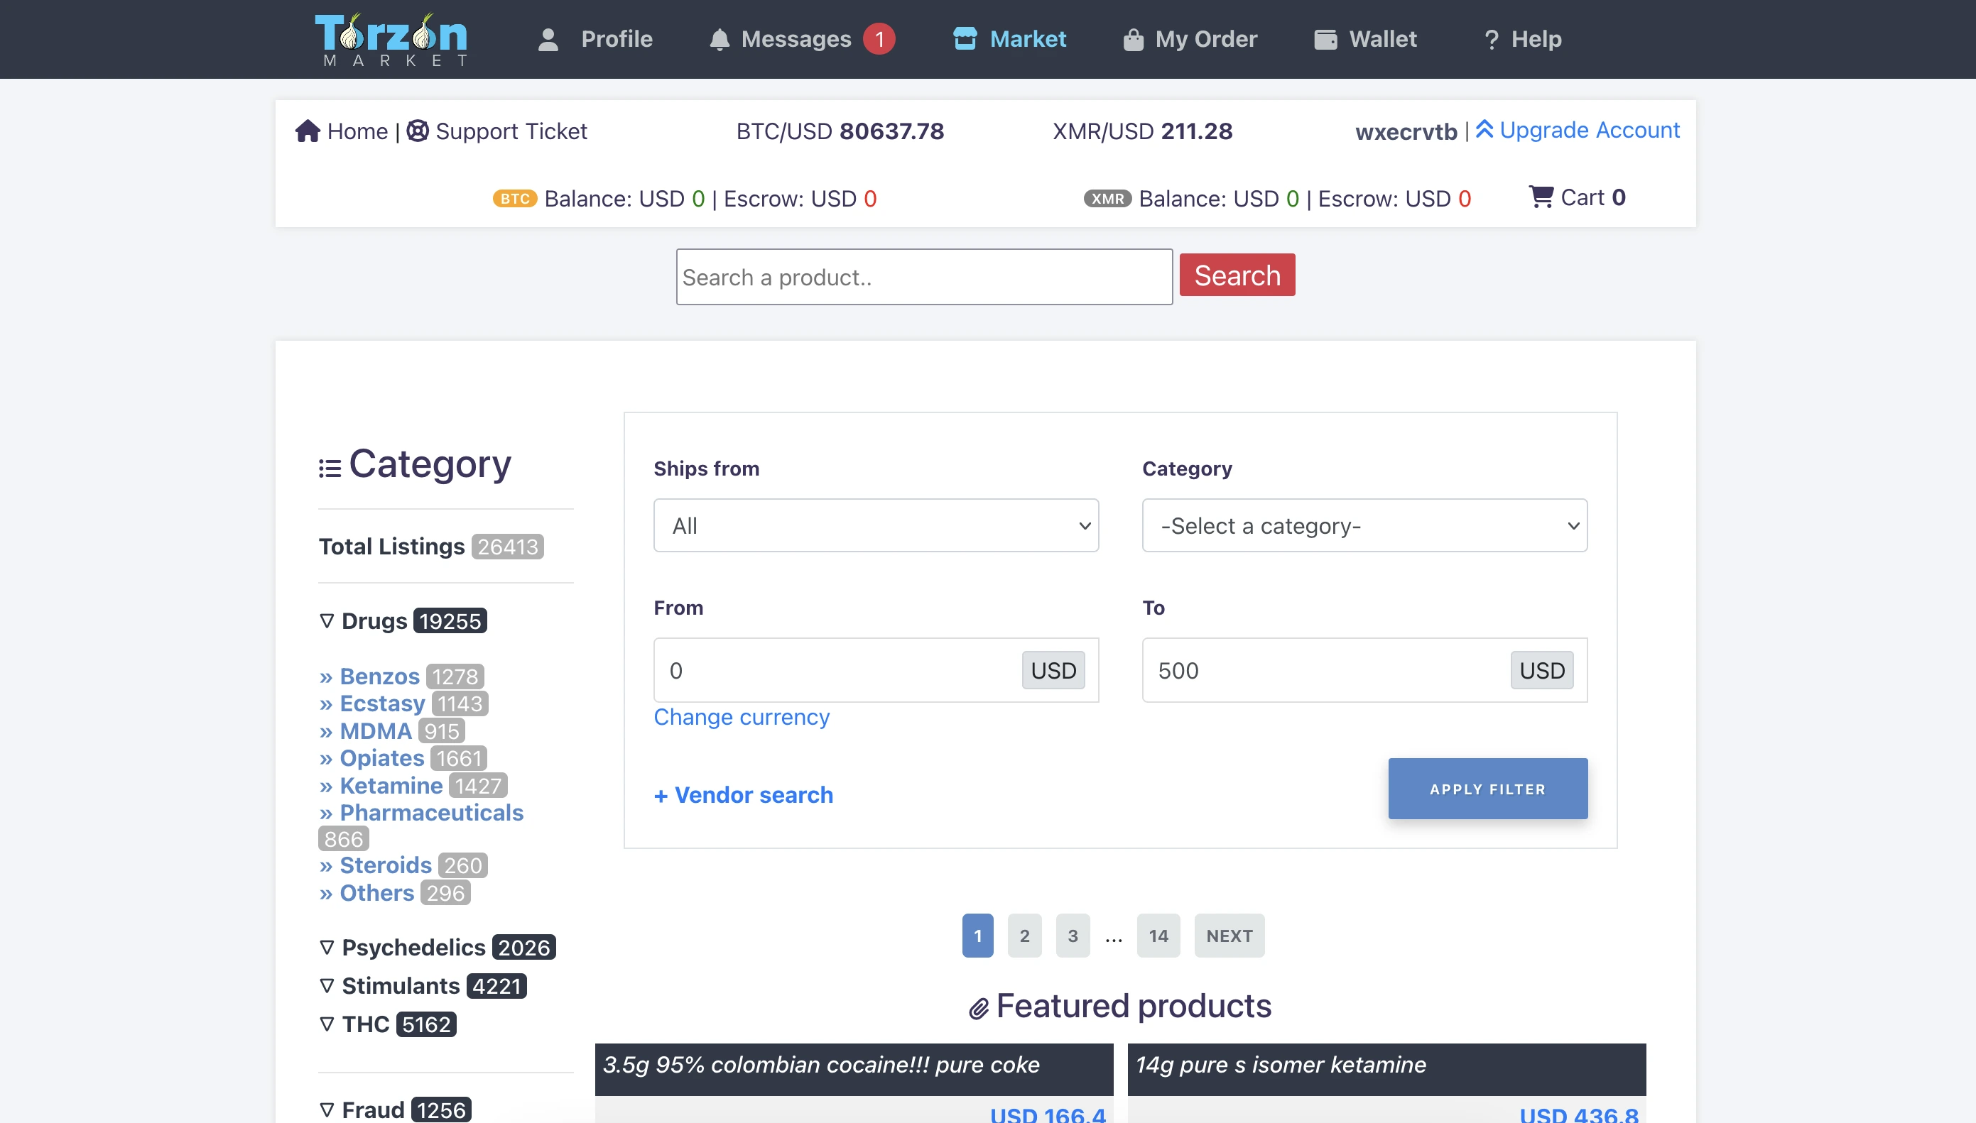This screenshot has height=1123, width=1976.
Task: Click the Profile person icon
Action: [548, 39]
